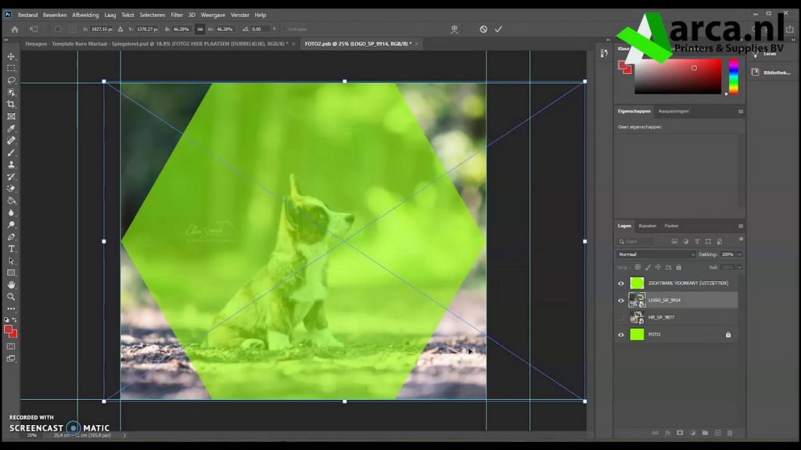The height and width of the screenshot is (450, 801).
Task: Open the Filter menu
Action: coord(177,15)
